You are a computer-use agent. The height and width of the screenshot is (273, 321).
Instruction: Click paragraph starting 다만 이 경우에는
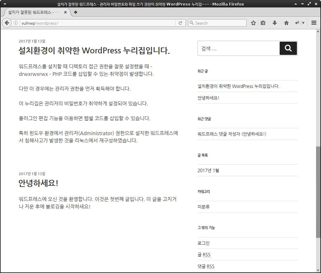(75, 89)
